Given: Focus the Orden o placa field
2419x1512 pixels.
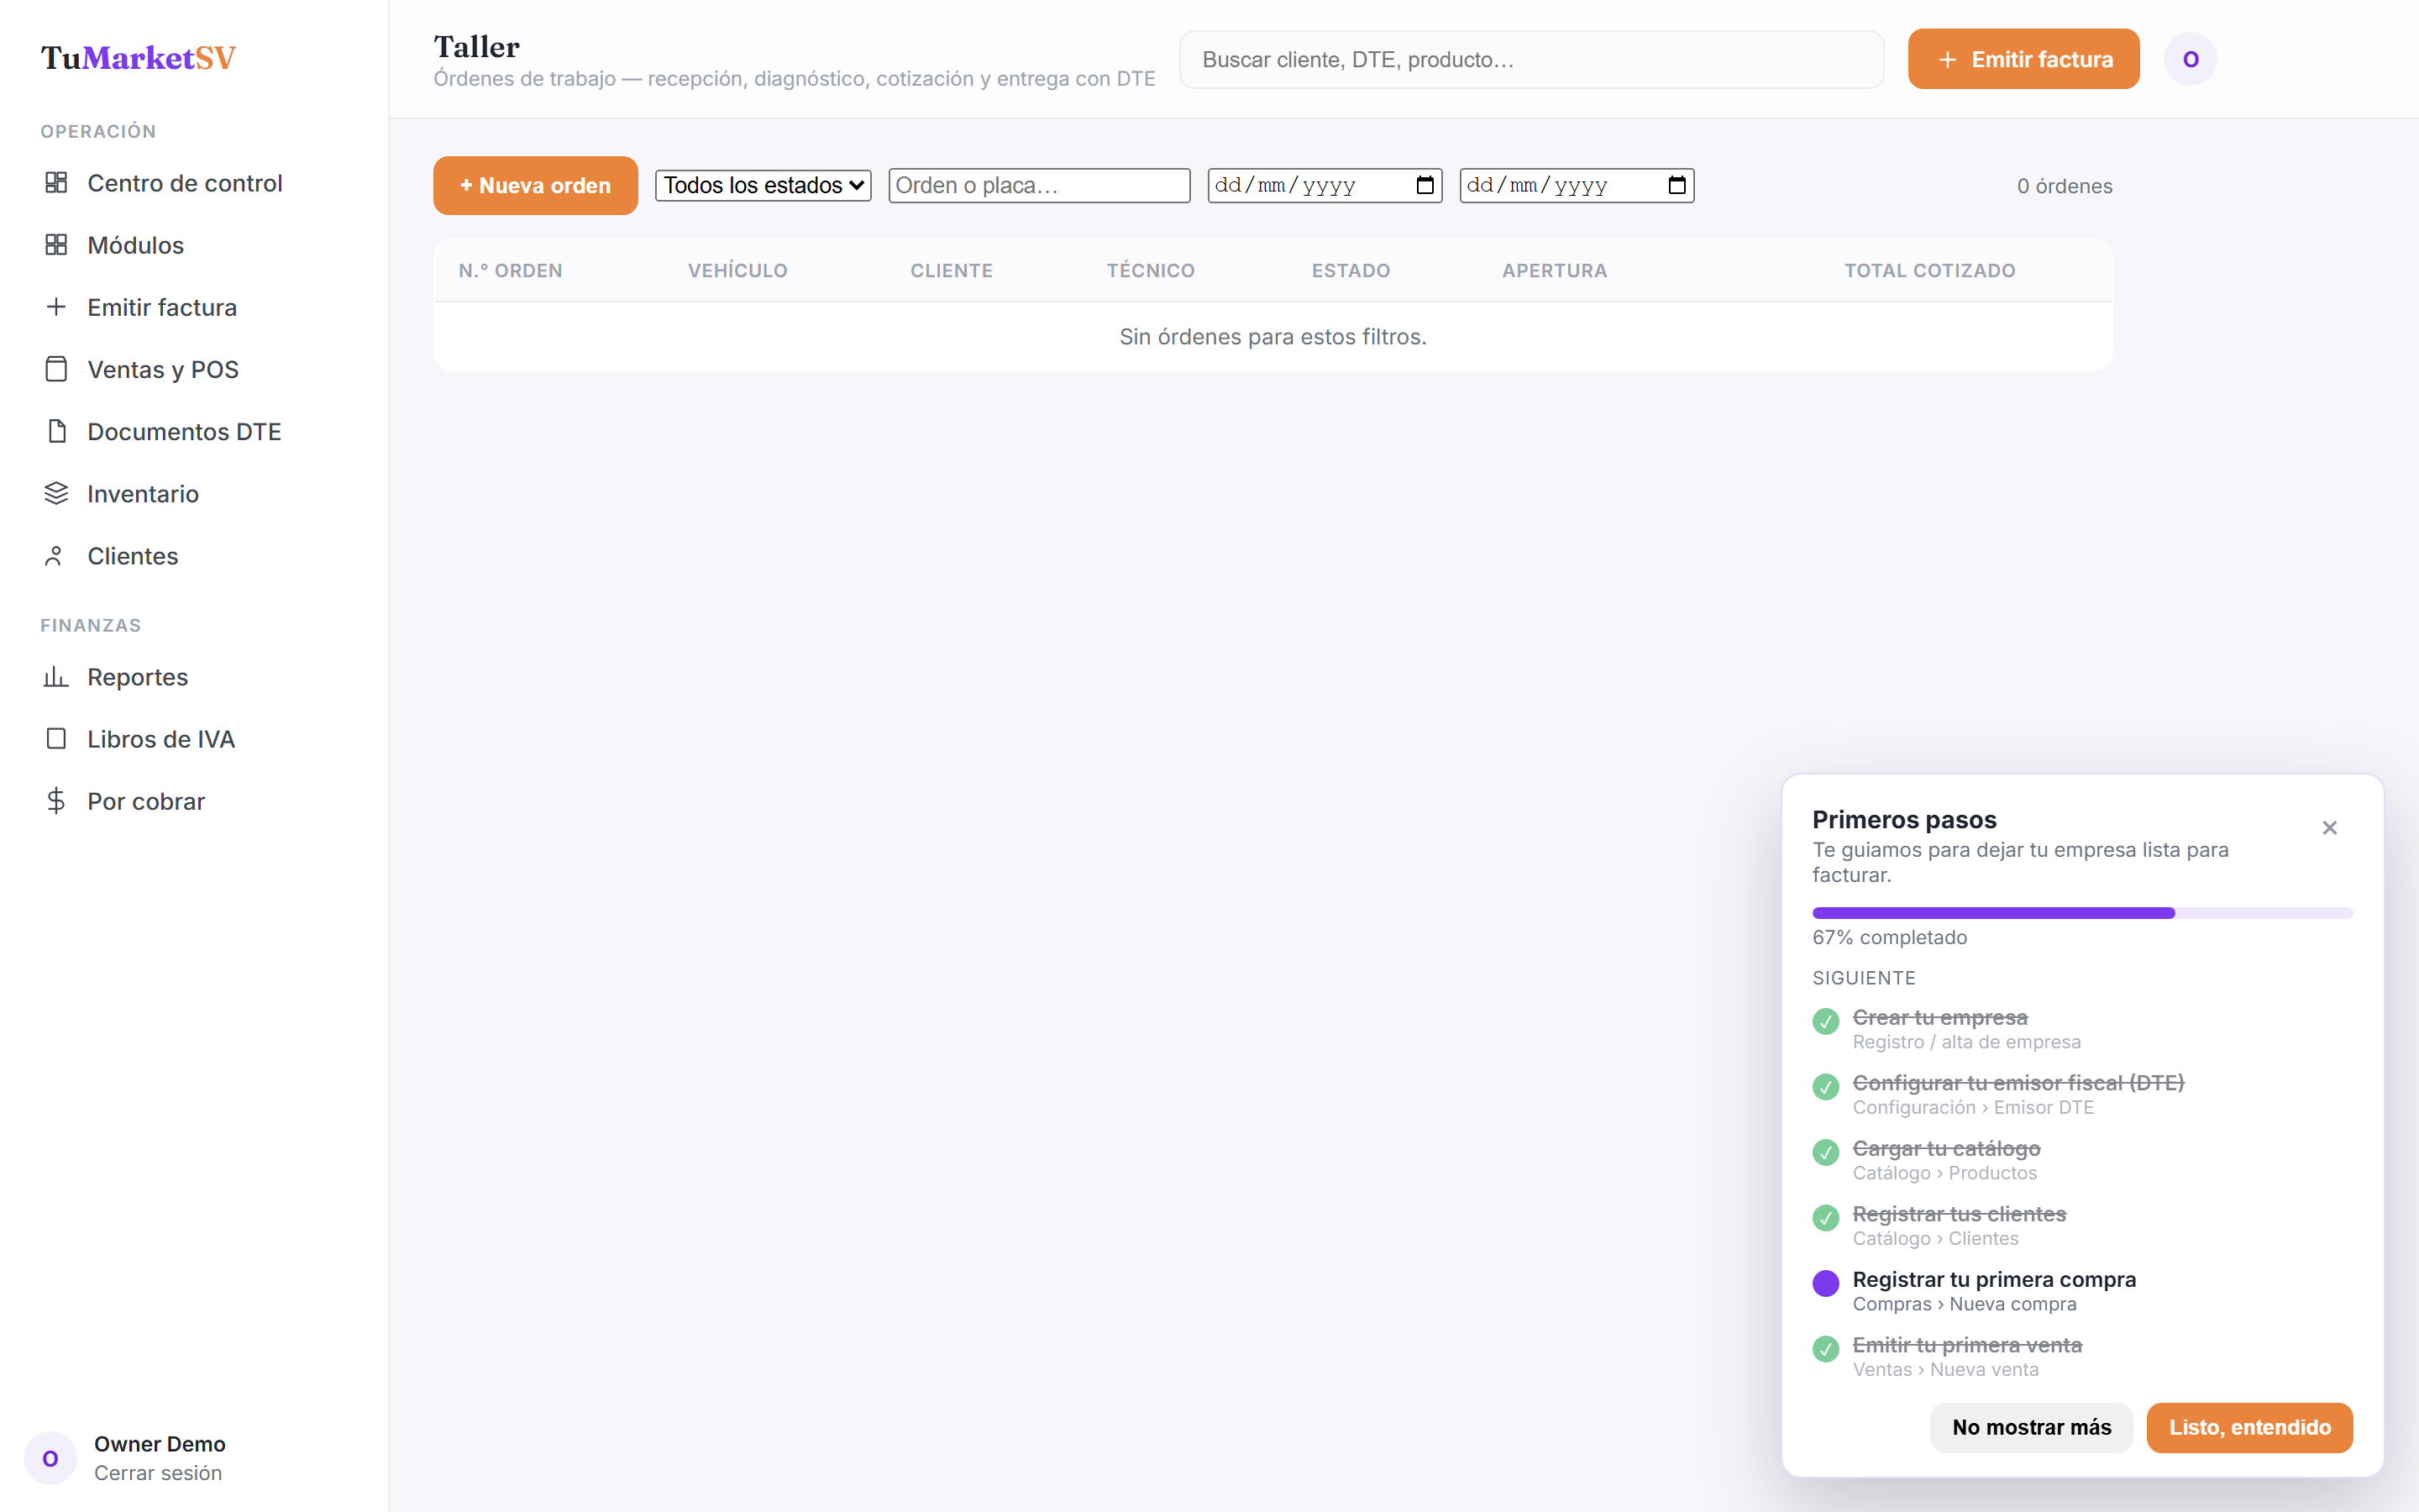Looking at the screenshot, I should coord(1038,185).
